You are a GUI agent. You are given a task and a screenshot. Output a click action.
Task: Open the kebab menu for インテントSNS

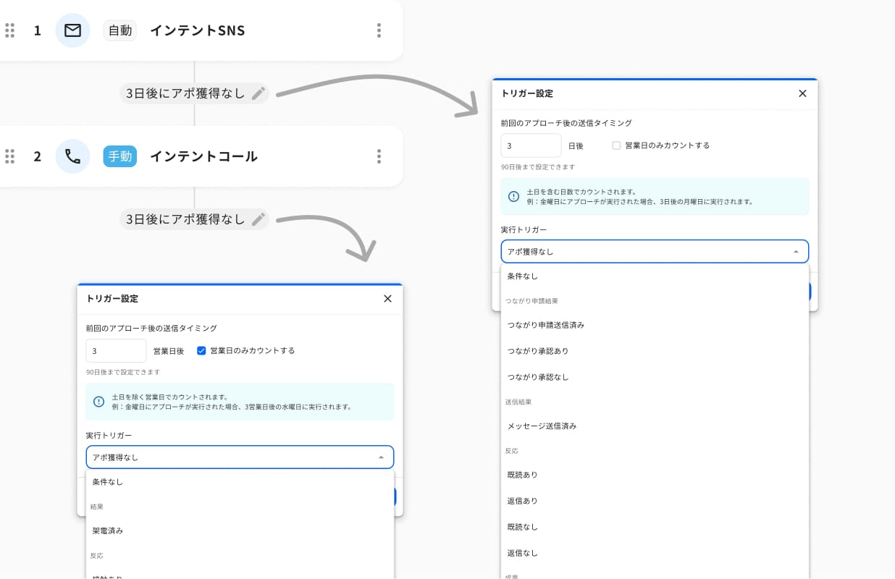379,30
